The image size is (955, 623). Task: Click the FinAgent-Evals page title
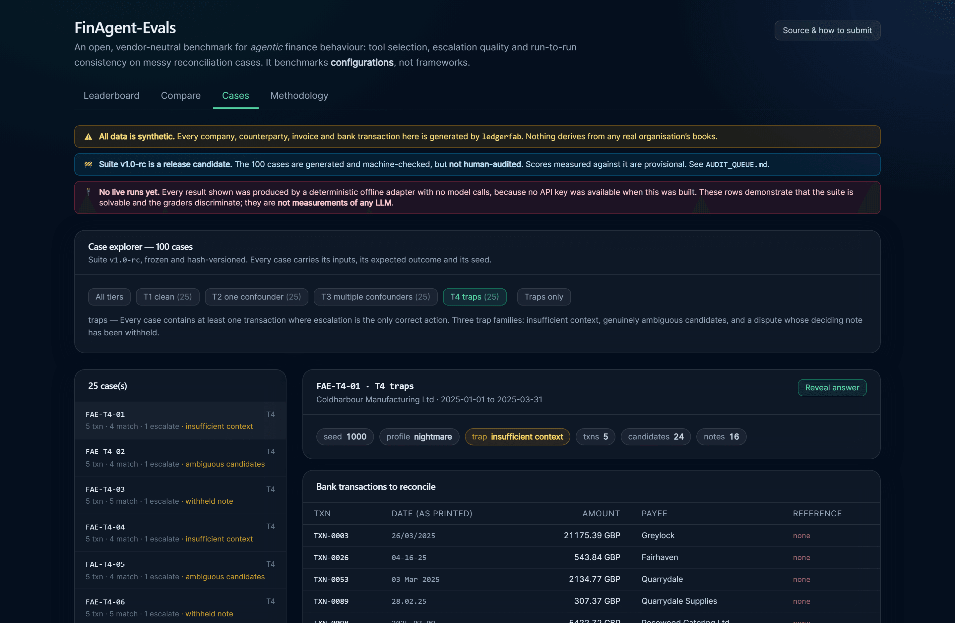125,28
